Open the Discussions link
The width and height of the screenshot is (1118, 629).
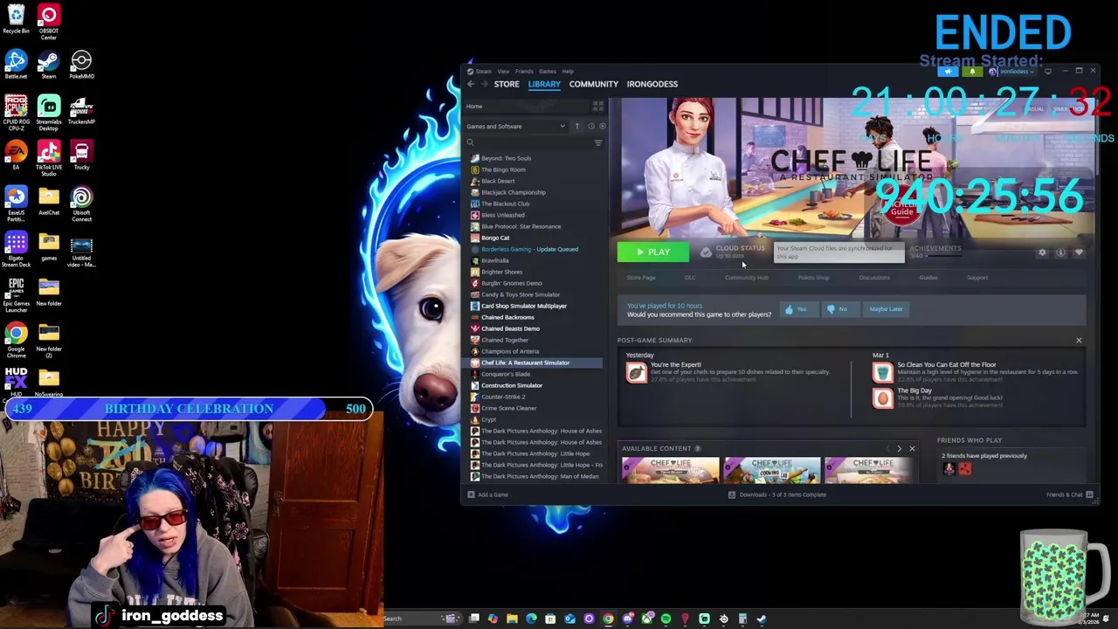coord(874,278)
